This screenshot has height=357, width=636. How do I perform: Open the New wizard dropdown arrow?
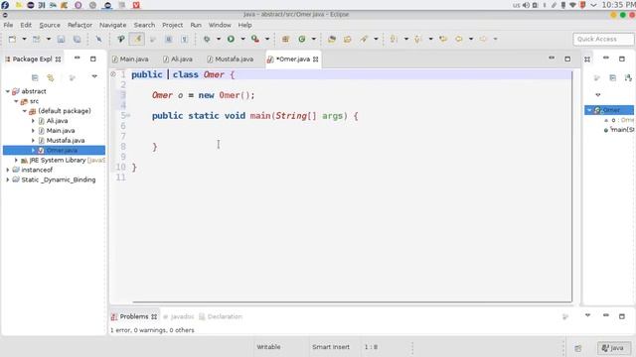[x=24, y=39]
